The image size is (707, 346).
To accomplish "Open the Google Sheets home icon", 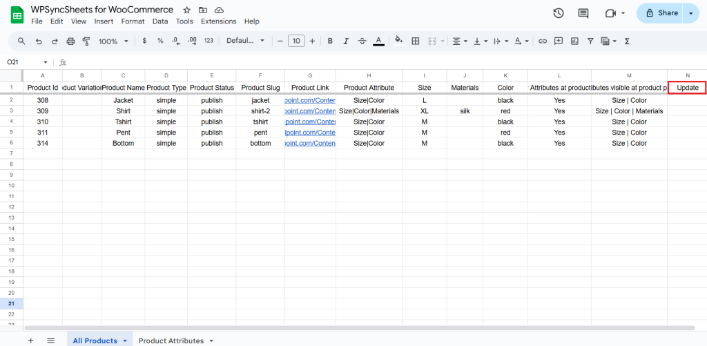I will click(17, 15).
